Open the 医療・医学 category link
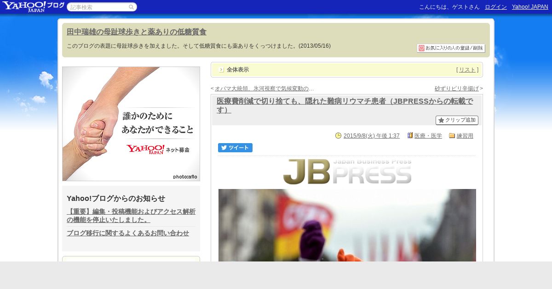 (428, 136)
